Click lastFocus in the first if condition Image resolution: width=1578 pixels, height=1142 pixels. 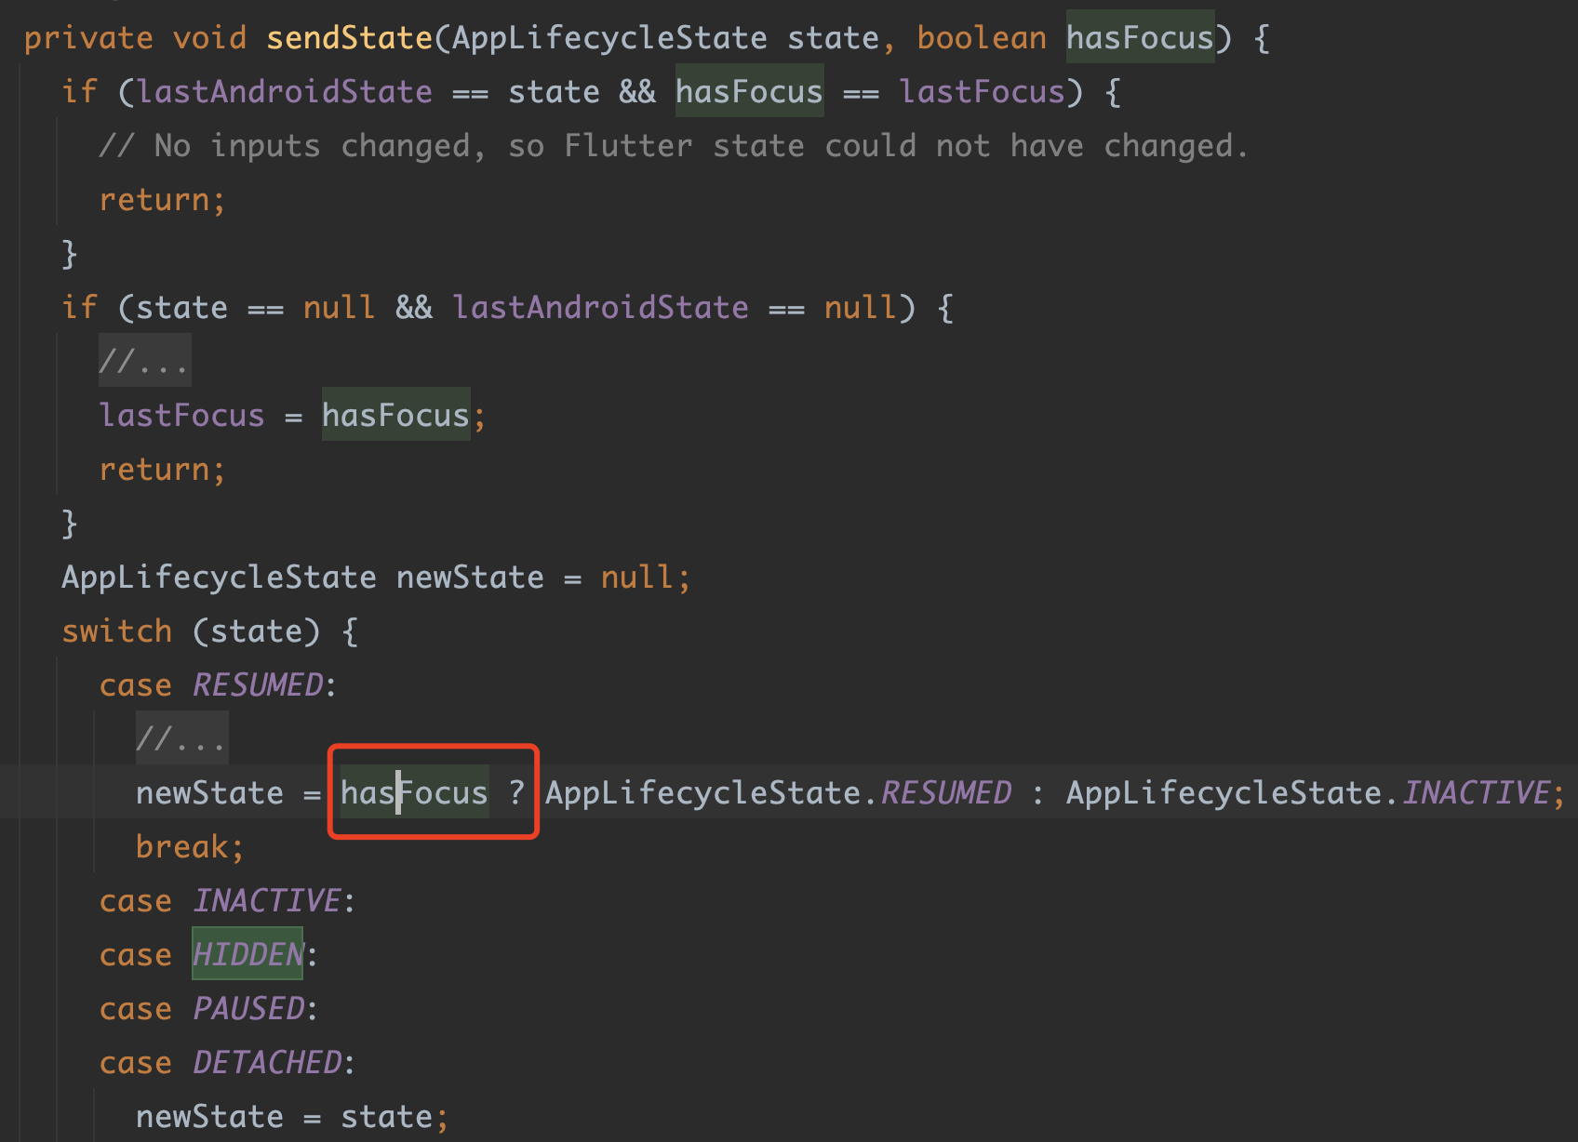point(982,92)
